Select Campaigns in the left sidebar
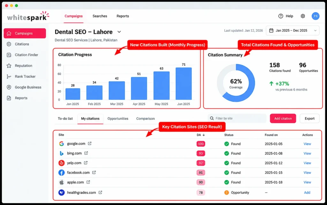Viewport: 327px width, 205px height. (25, 33)
